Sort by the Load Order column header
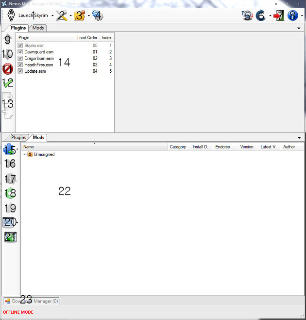This screenshot has width=306, height=320. pos(87,37)
